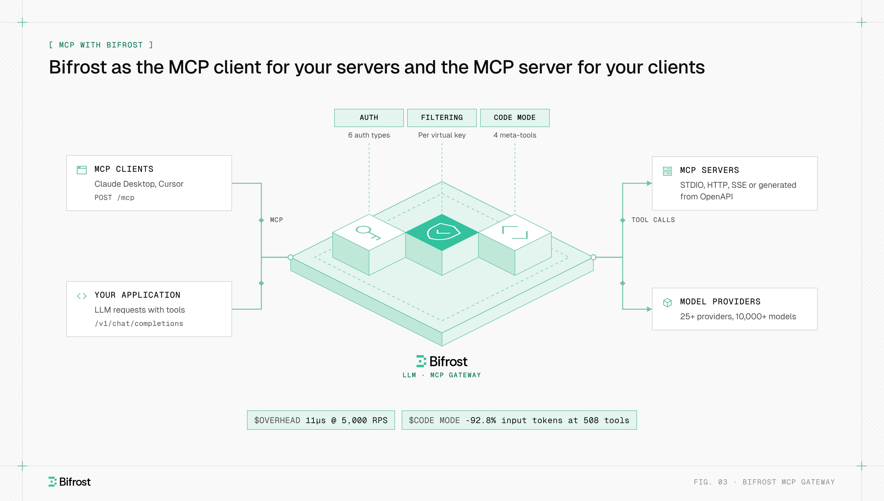Select the FILTERING label box

point(442,118)
